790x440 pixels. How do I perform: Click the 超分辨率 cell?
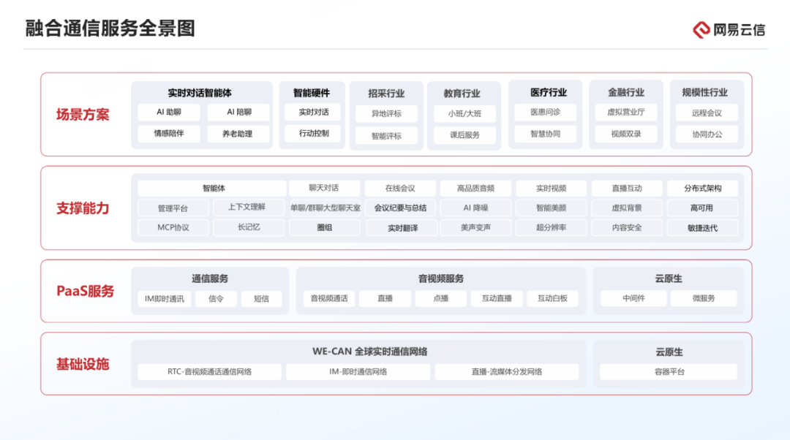click(x=552, y=227)
